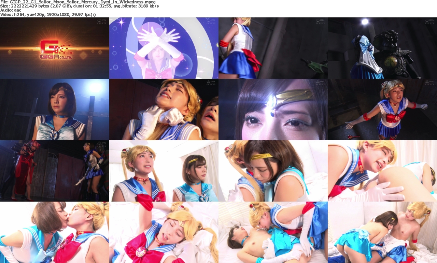Viewport: 437px width, 263px height.
Task: Open the thumbnail of blonde heroine with arms spread
Action: 382,109
